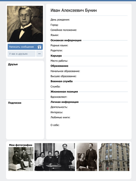Image resolution: width=136 pixels, height=181 pixels.
Task: Open photo of couple with seated woman
Action: tap(87, 157)
